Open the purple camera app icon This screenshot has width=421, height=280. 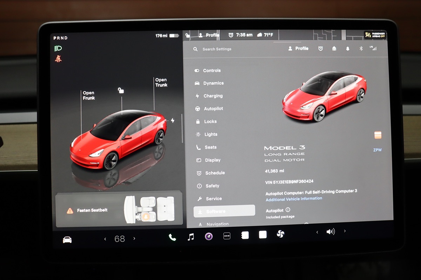(x=209, y=237)
